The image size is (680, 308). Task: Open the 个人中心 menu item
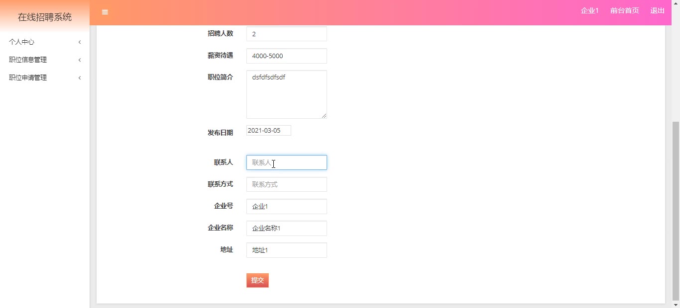click(45, 42)
